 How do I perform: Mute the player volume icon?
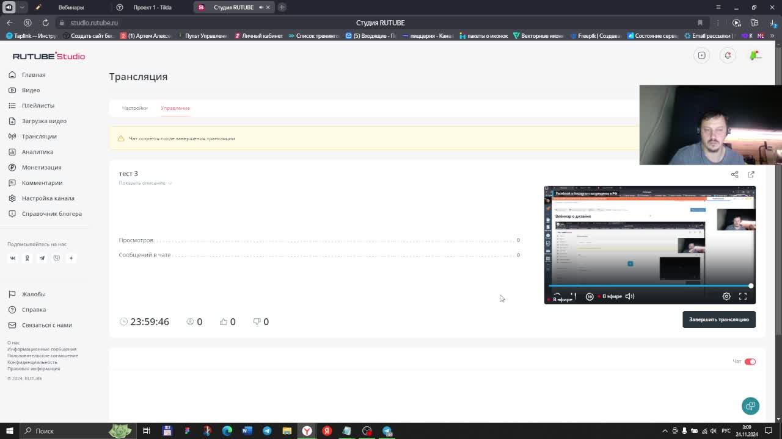(x=630, y=296)
